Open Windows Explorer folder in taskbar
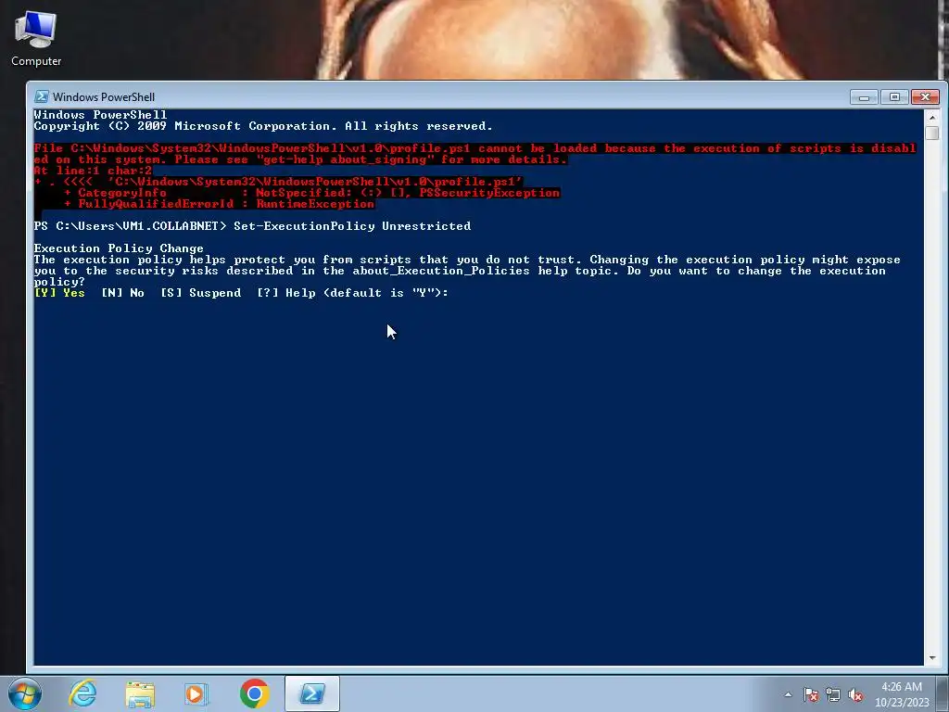The image size is (949, 712). (141, 693)
